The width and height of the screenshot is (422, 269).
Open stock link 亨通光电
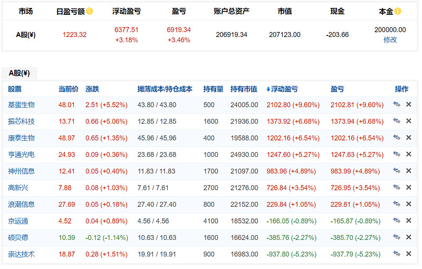point(21,154)
